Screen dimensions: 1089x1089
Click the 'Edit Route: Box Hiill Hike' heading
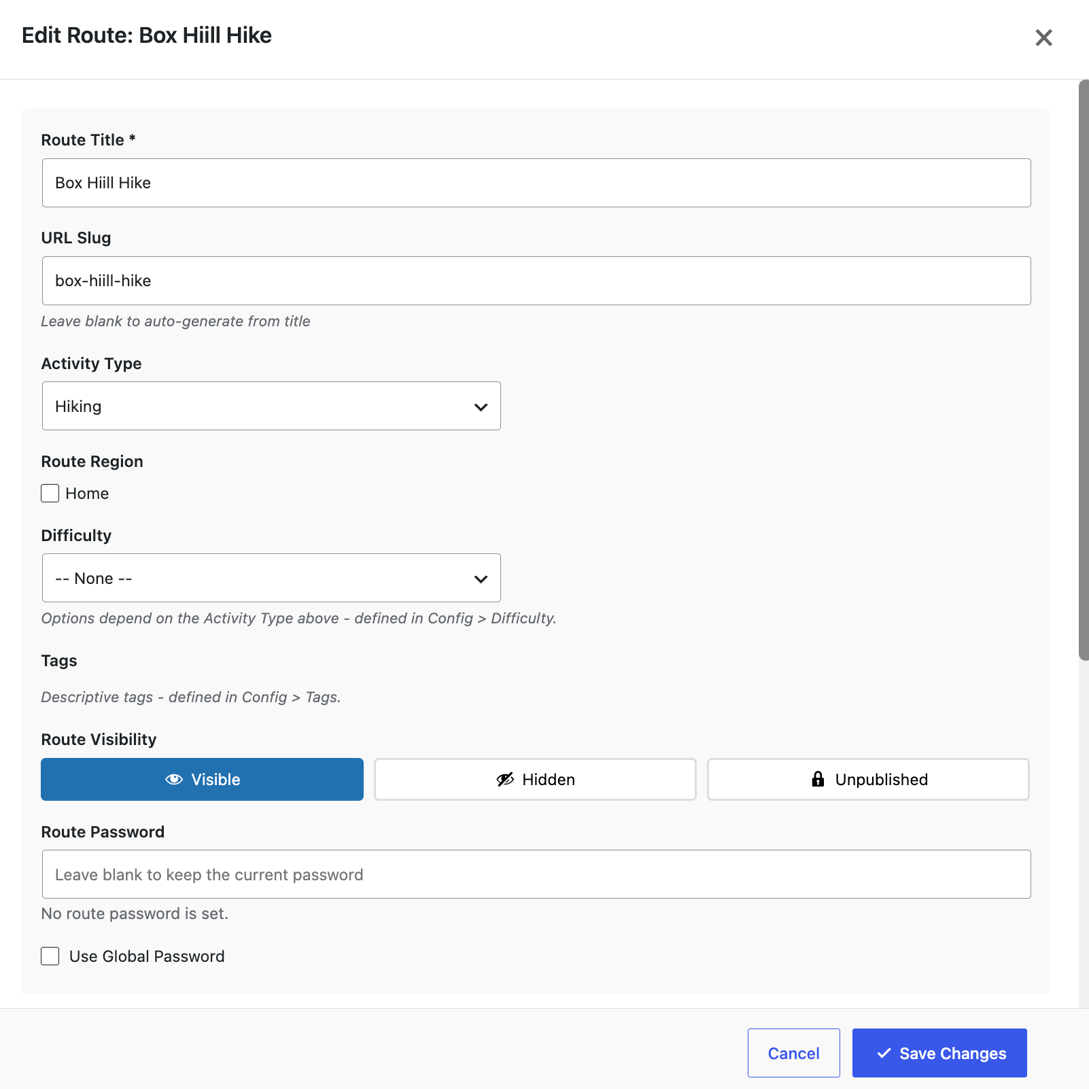(147, 35)
